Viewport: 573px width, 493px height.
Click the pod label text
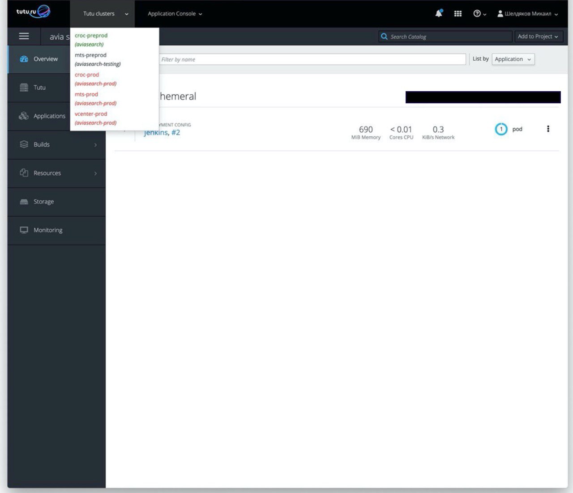(517, 129)
